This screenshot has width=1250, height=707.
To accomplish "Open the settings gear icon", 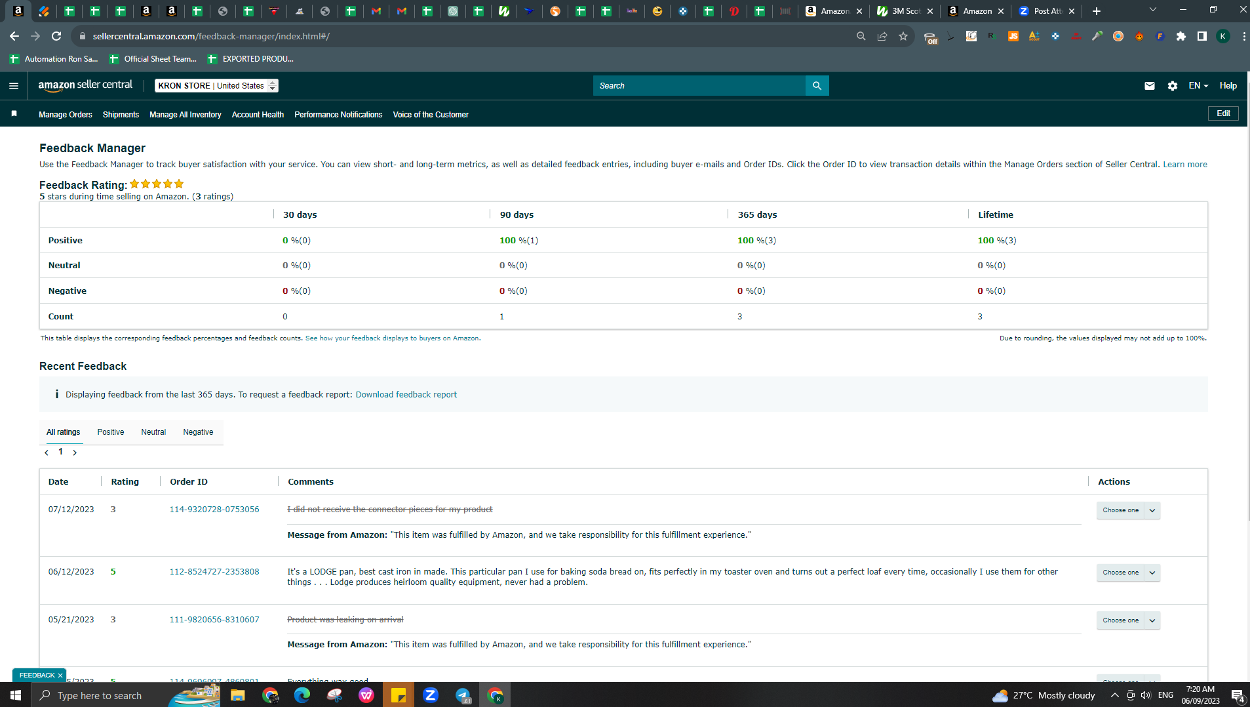I will tap(1173, 86).
